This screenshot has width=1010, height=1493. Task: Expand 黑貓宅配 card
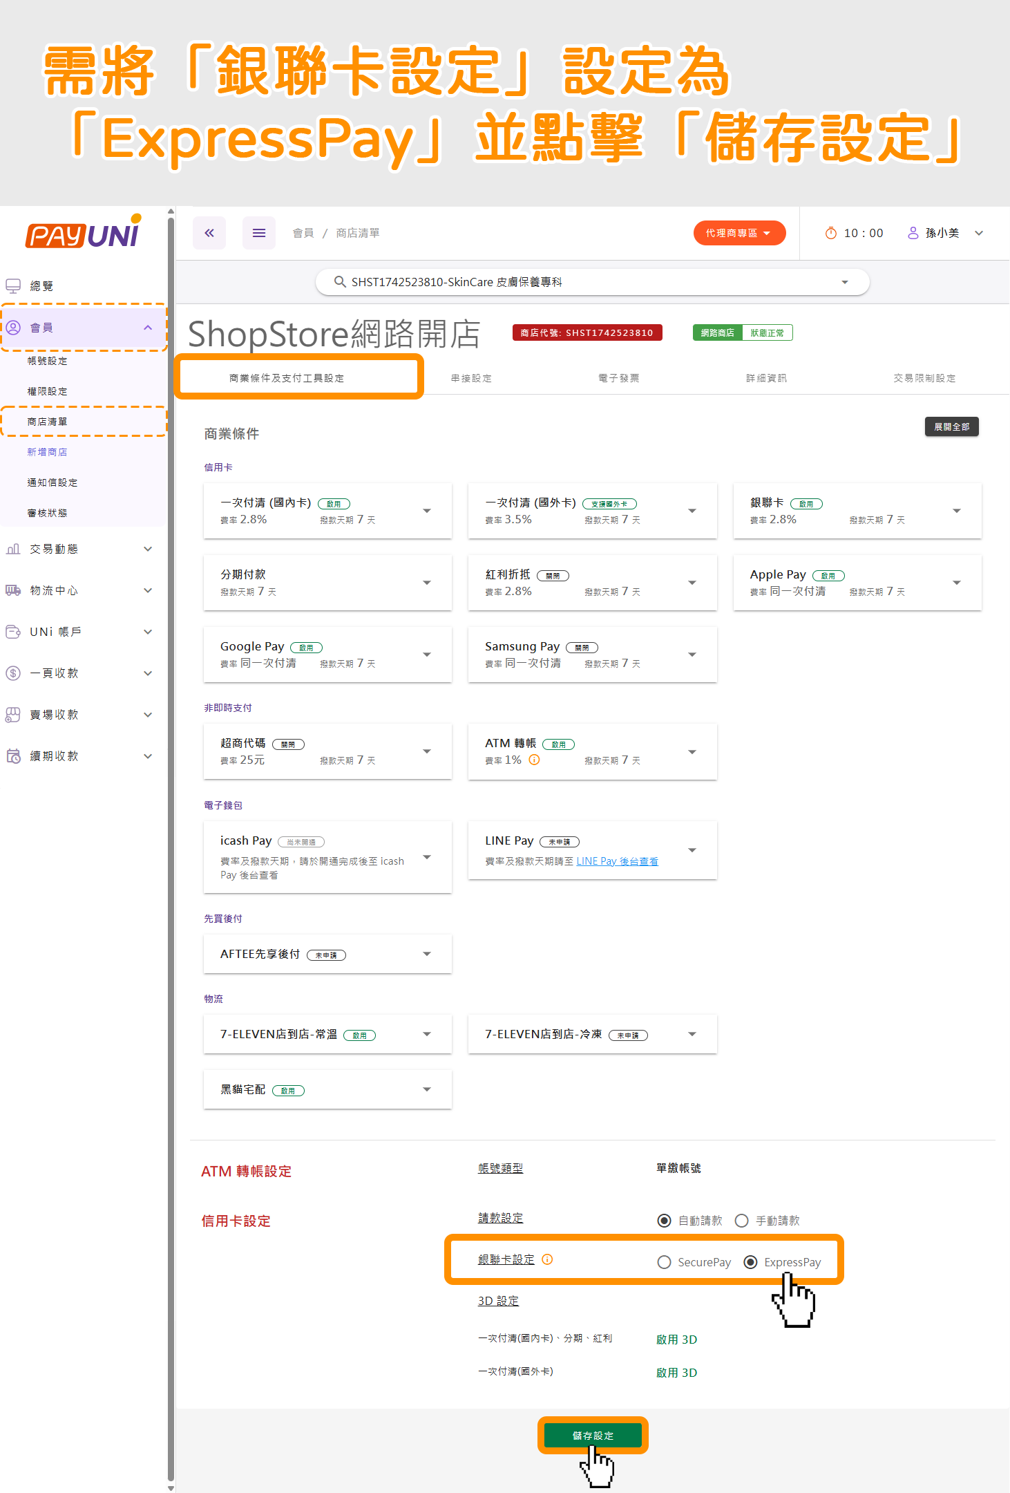pos(427,1089)
